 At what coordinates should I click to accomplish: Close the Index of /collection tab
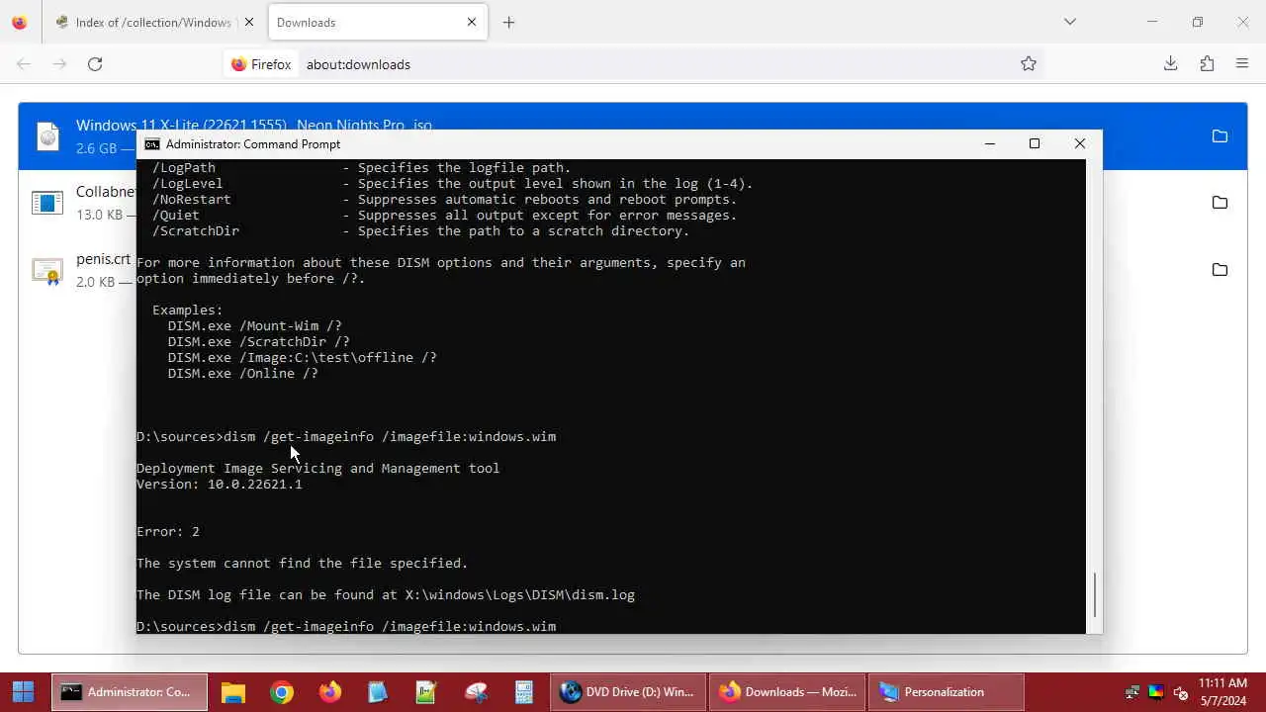coord(248,22)
